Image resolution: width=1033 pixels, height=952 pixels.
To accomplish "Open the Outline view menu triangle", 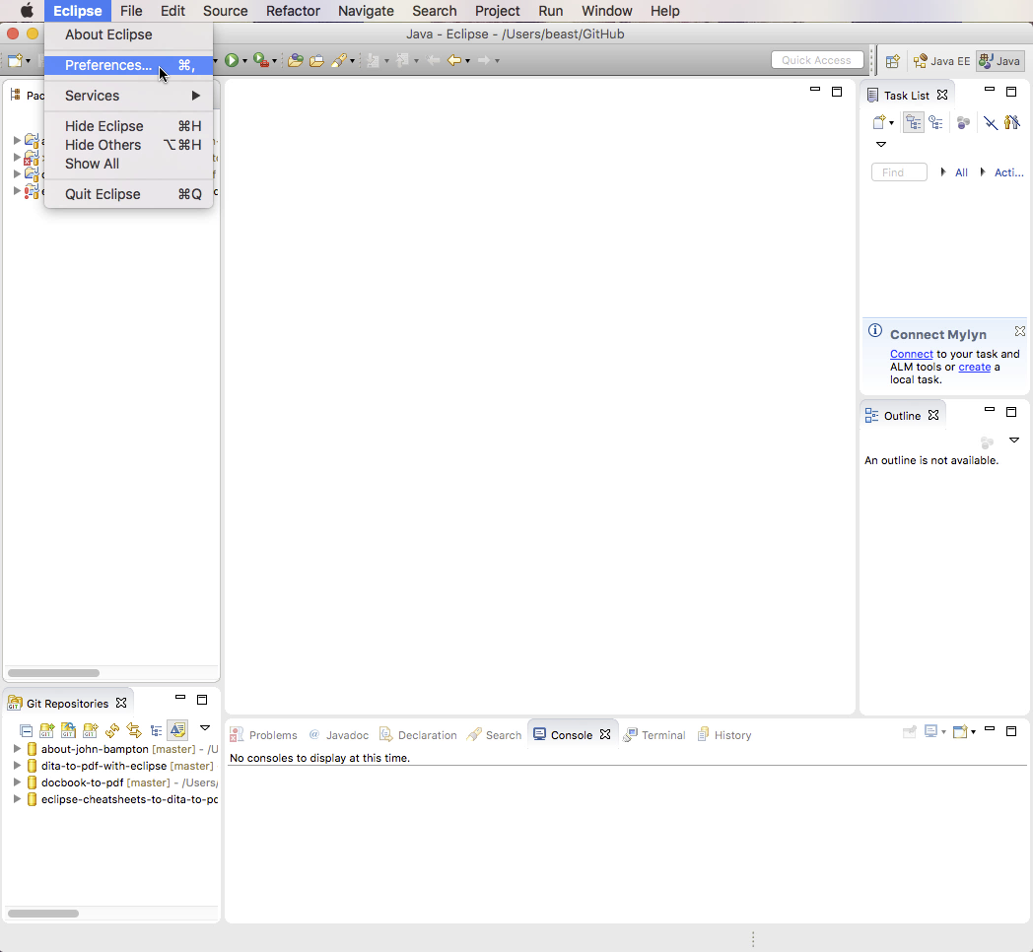I will click(1014, 441).
